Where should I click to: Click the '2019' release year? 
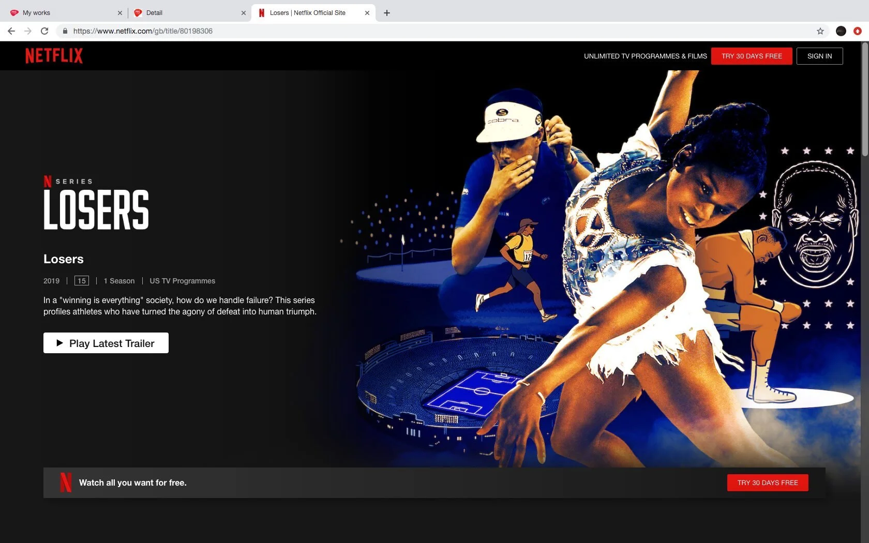[x=51, y=281]
